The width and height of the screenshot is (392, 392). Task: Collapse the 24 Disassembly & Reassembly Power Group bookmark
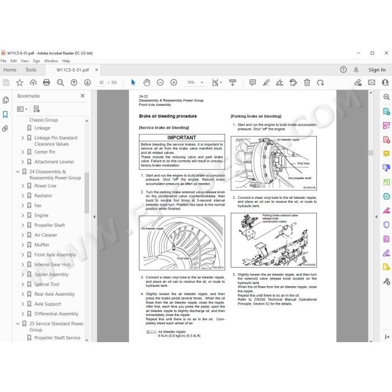[x=18, y=172]
